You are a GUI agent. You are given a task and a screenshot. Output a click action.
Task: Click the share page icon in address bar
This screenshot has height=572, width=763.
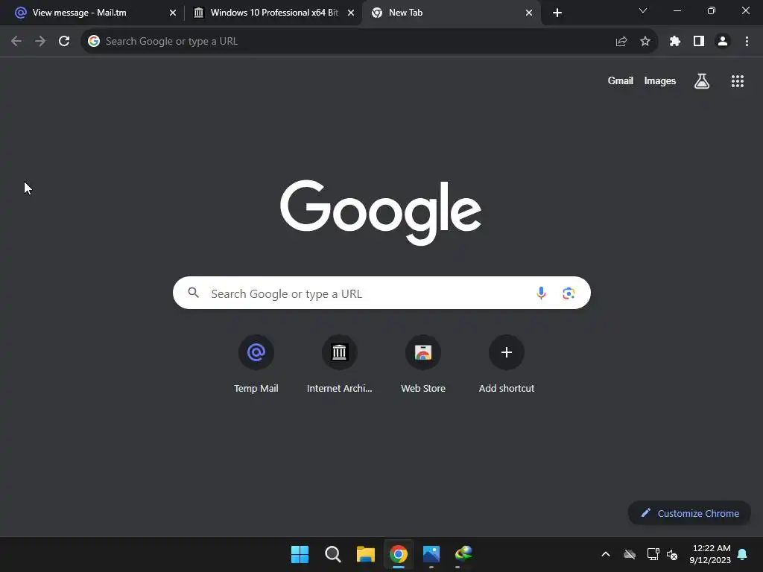621,42
